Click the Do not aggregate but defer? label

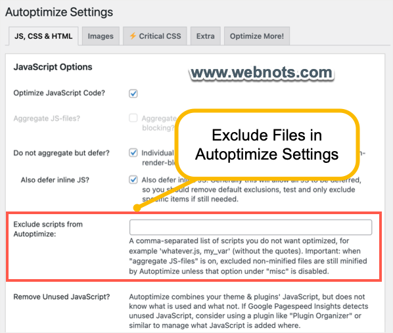(x=61, y=153)
